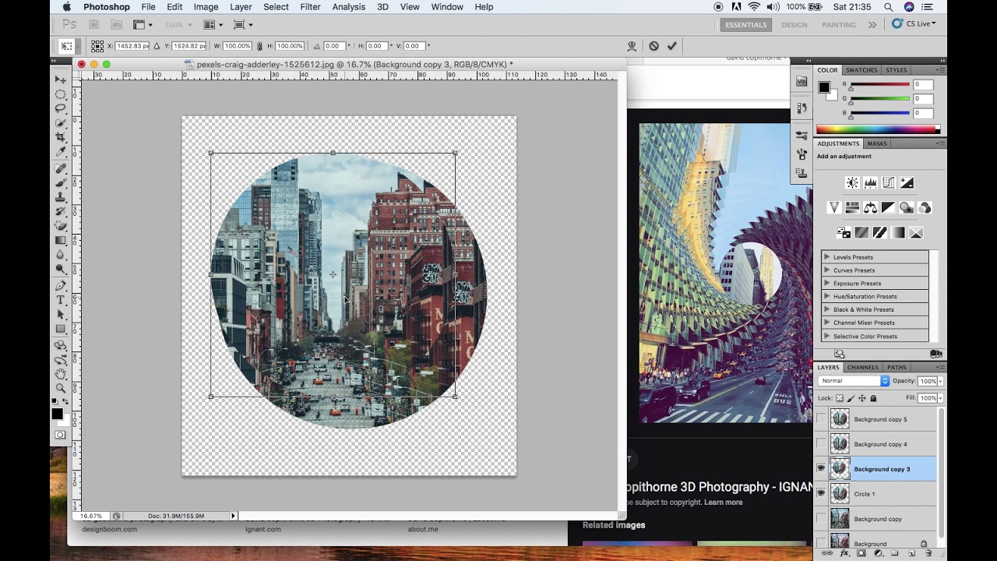Cancel transform with the circle-slash icon
This screenshot has height=561, width=997.
(x=654, y=46)
